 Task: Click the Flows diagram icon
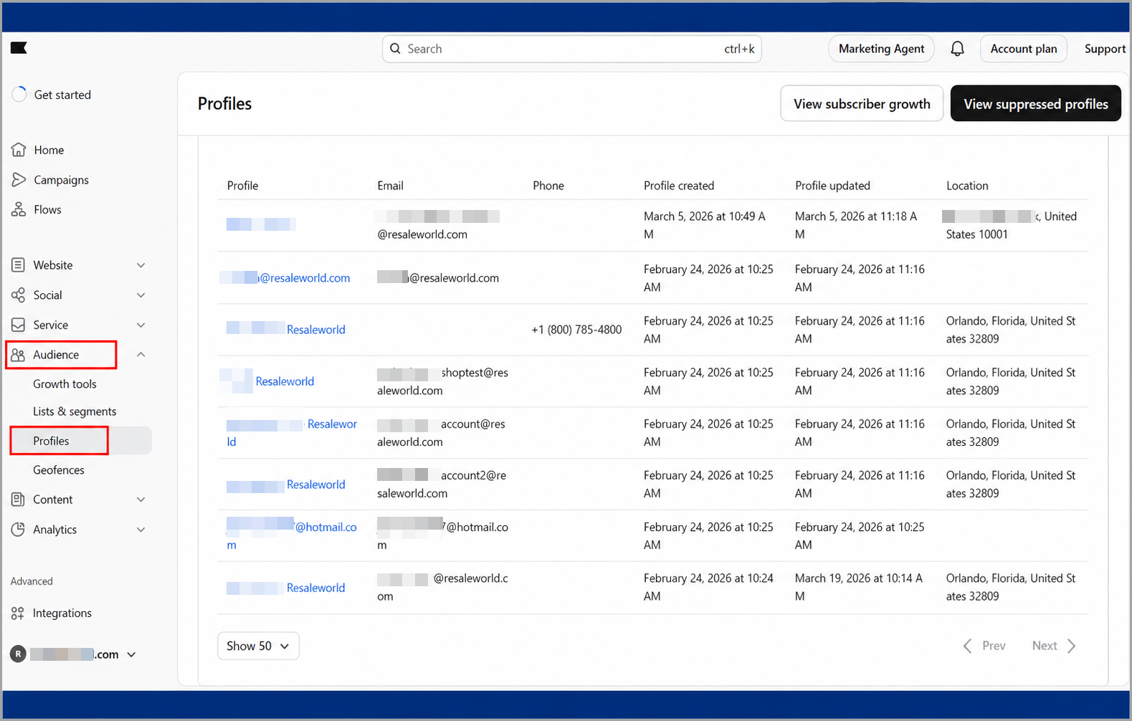coord(19,209)
